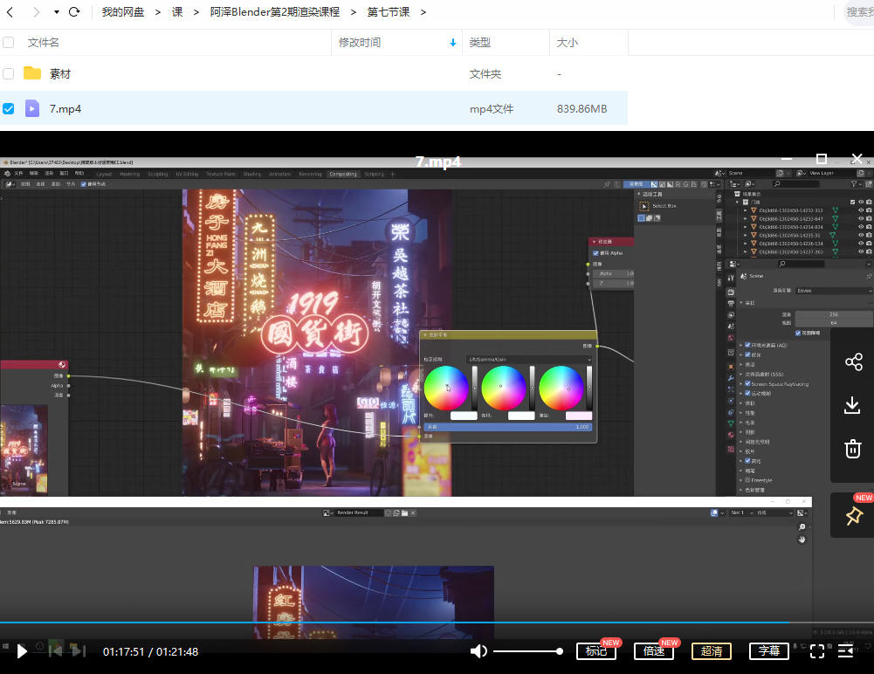Seek on the video progress bar
This screenshot has height=674, width=874.
(x=437, y=622)
